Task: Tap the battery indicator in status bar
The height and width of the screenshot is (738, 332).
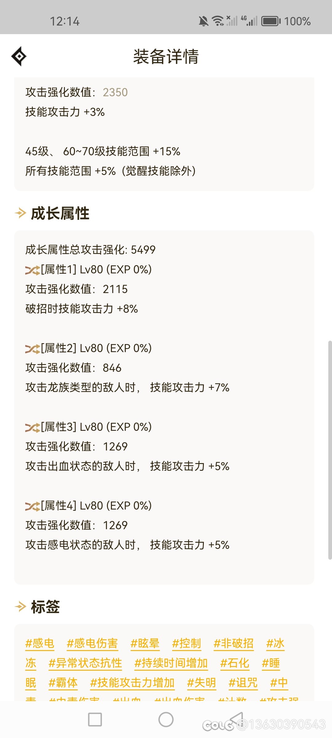Action: point(271,21)
